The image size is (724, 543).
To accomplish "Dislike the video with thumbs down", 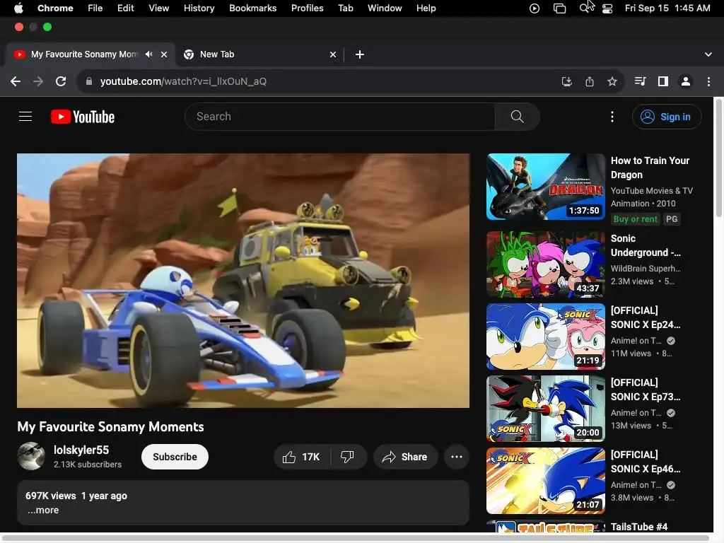I will [x=347, y=457].
